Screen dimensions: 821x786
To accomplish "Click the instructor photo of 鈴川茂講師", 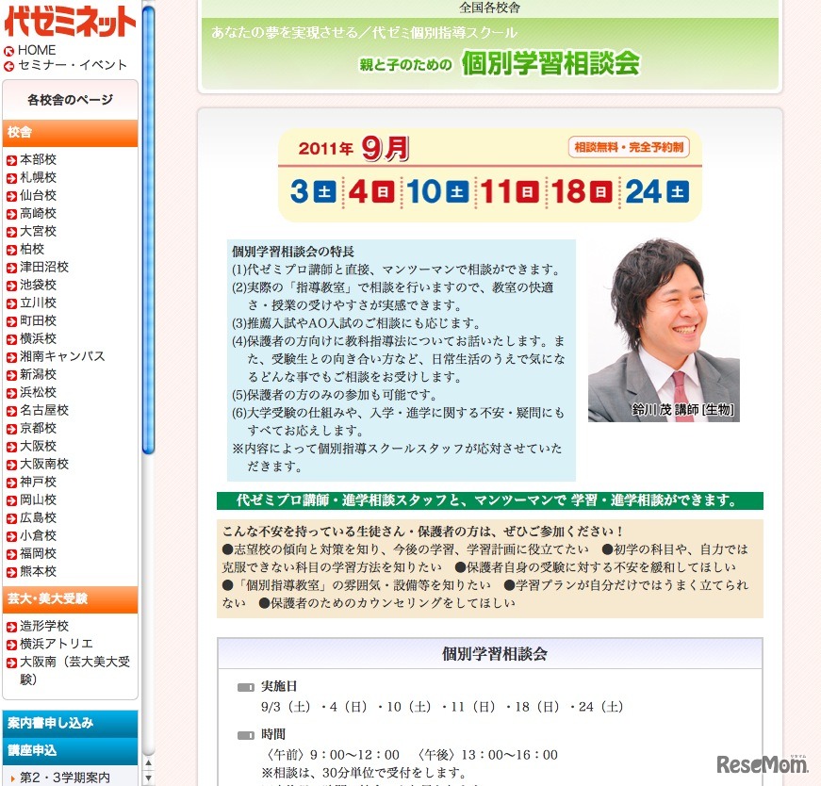I will [664, 331].
